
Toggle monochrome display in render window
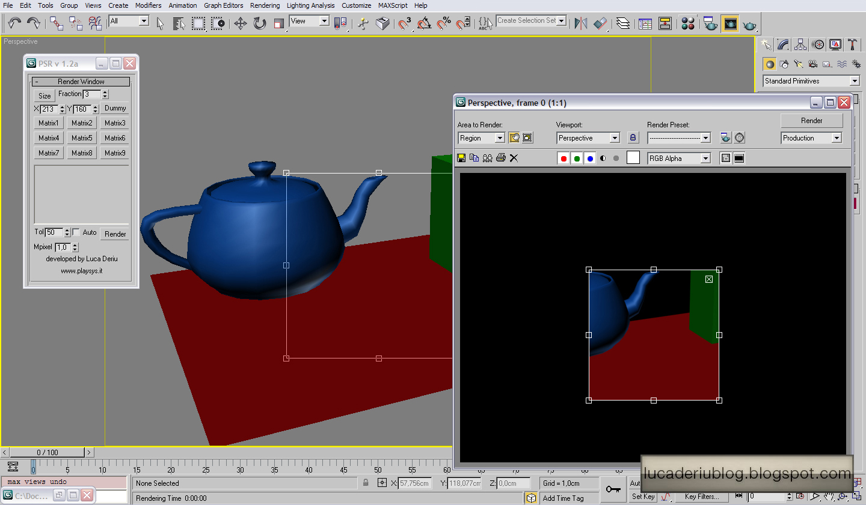(x=616, y=158)
